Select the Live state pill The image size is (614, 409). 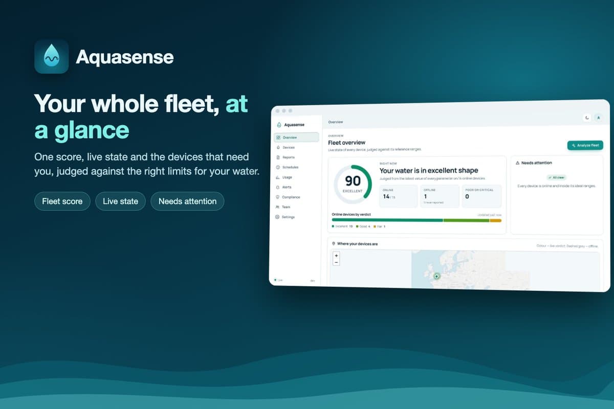[120, 201]
